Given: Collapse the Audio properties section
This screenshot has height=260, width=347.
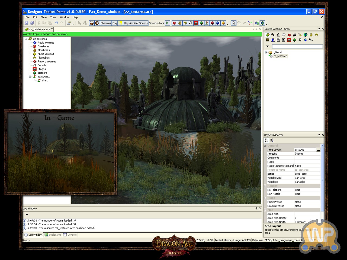Looking at the screenshot, I should pyautogui.click(x=265, y=198).
